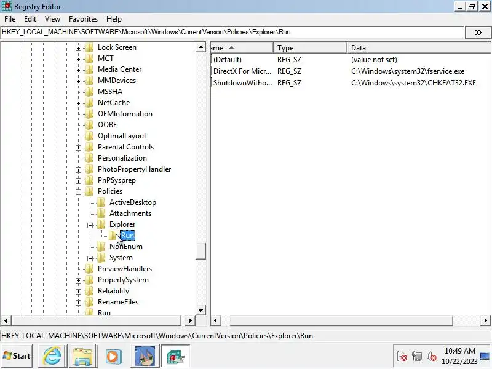Screen dimensions: 492x369
Task: Click the network status tray icon
Action: tap(417, 357)
